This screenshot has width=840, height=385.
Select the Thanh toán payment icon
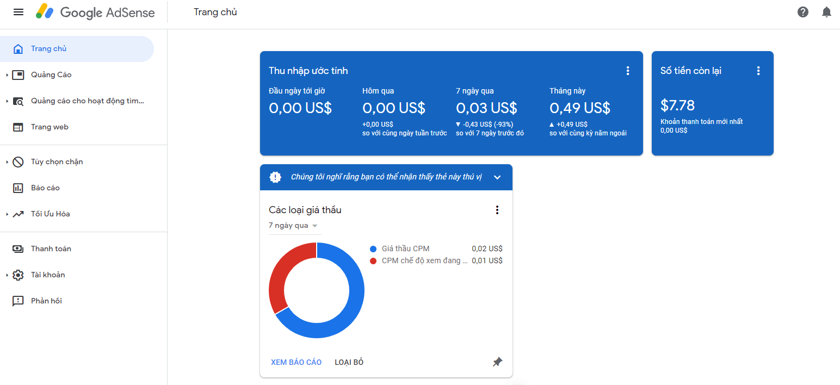click(x=18, y=249)
